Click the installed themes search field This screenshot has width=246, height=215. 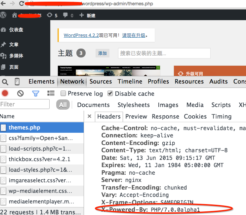[x=164, y=53]
